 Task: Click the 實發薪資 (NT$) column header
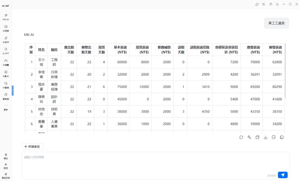[x=274, y=50]
